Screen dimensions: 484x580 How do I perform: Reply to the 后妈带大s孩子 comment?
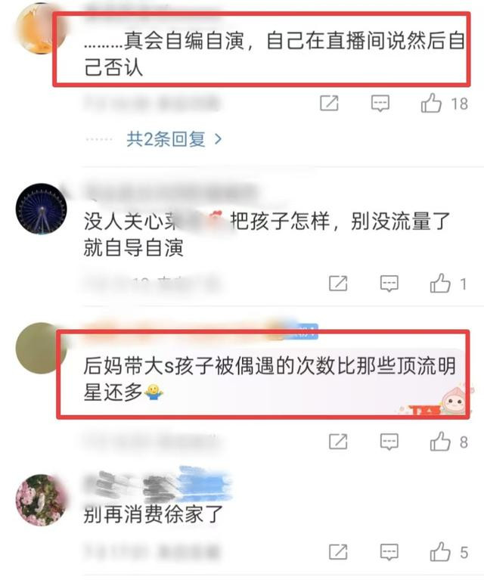[389, 442]
